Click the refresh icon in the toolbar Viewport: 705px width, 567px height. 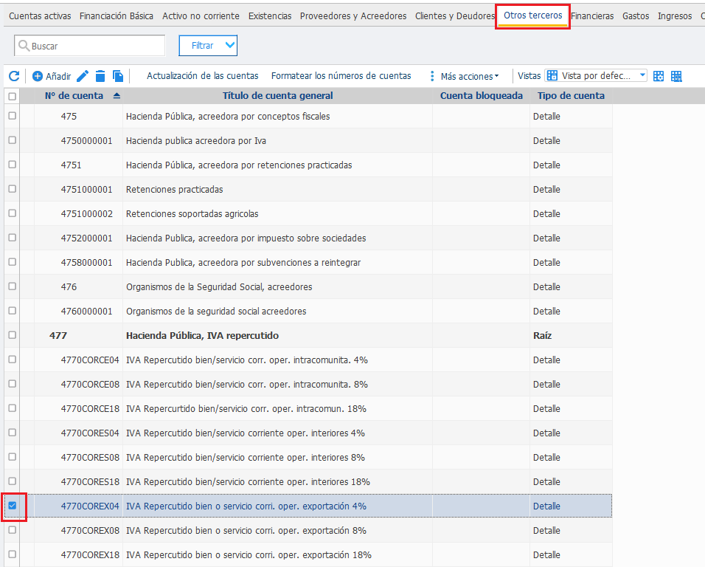tap(15, 76)
